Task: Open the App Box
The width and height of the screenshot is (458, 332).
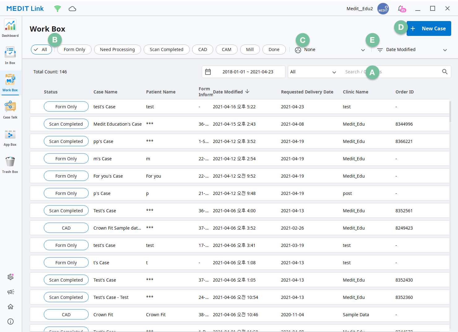Action: [x=10, y=136]
